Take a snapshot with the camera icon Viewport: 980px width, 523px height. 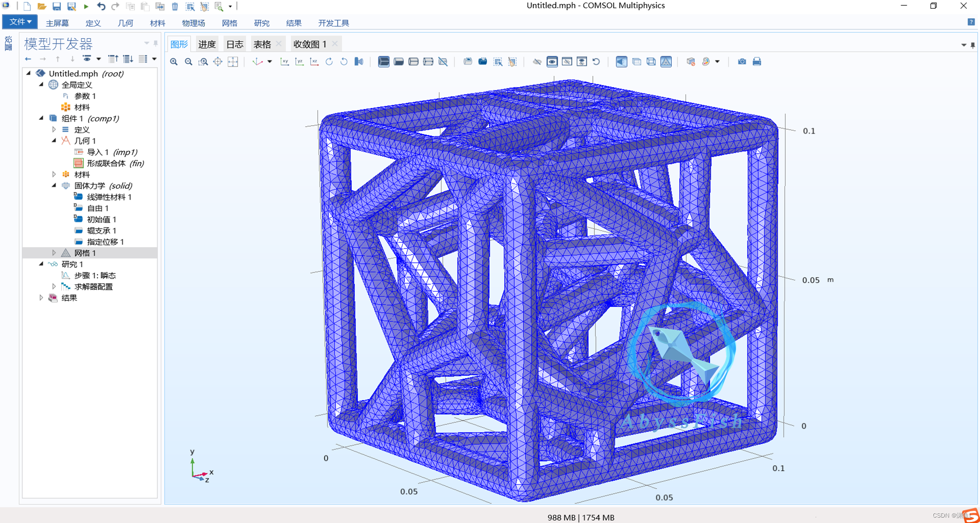click(742, 62)
